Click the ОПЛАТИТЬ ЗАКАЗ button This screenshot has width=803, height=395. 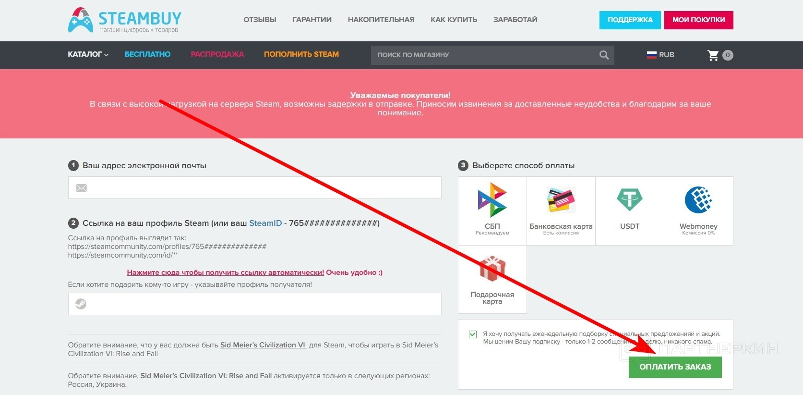(x=675, y=367)
